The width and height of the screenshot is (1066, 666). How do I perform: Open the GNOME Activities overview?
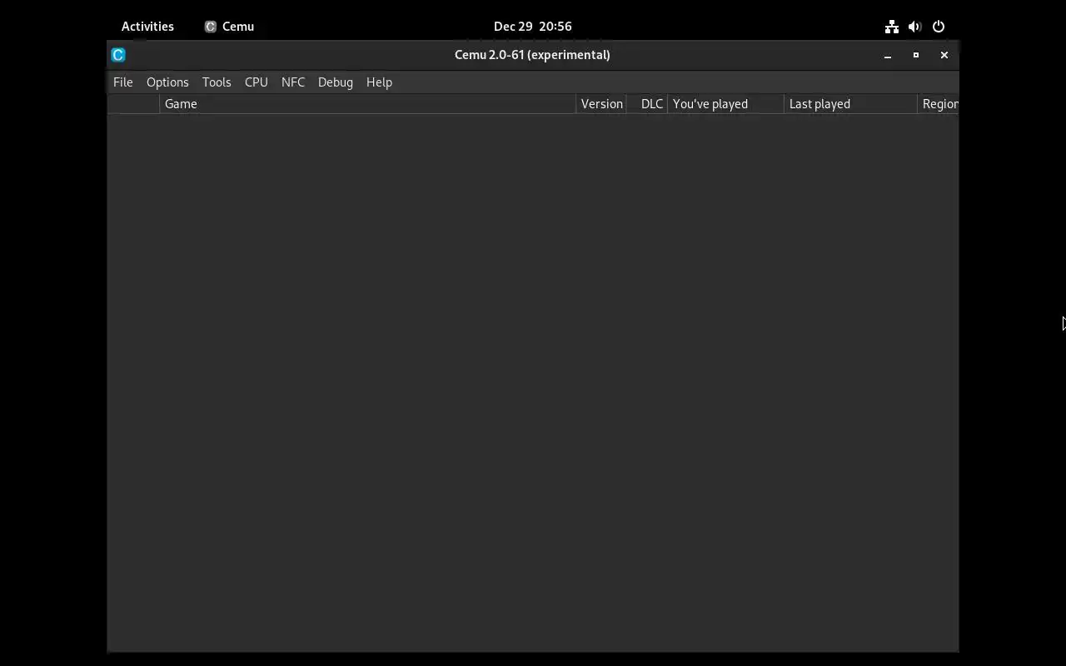pos(147,27)
